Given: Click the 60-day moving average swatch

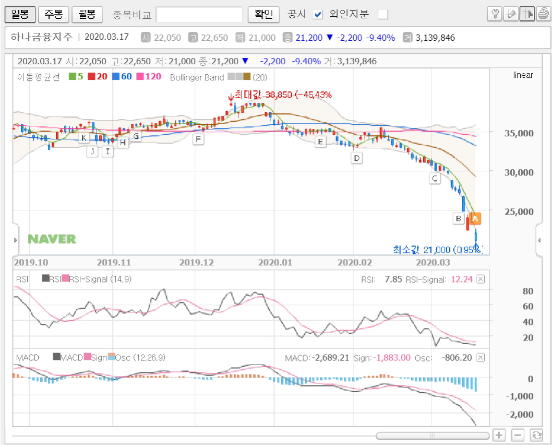Looking at the screenshot, I should (116, 76).
